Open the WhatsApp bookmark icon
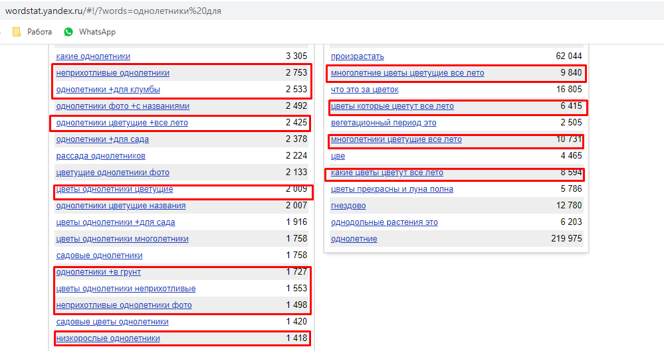The image size is (664, 351). tap(68, 32)
